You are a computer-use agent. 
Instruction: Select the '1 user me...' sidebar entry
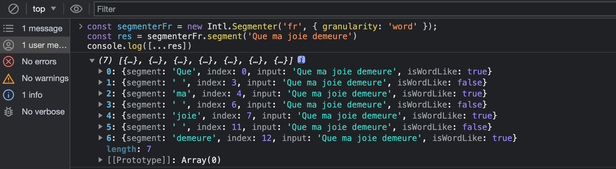[x=35, y=45]
